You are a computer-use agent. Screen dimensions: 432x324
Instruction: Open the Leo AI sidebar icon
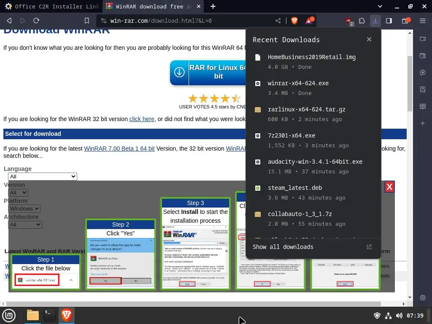pyautogui.click(x=423, y=73)
